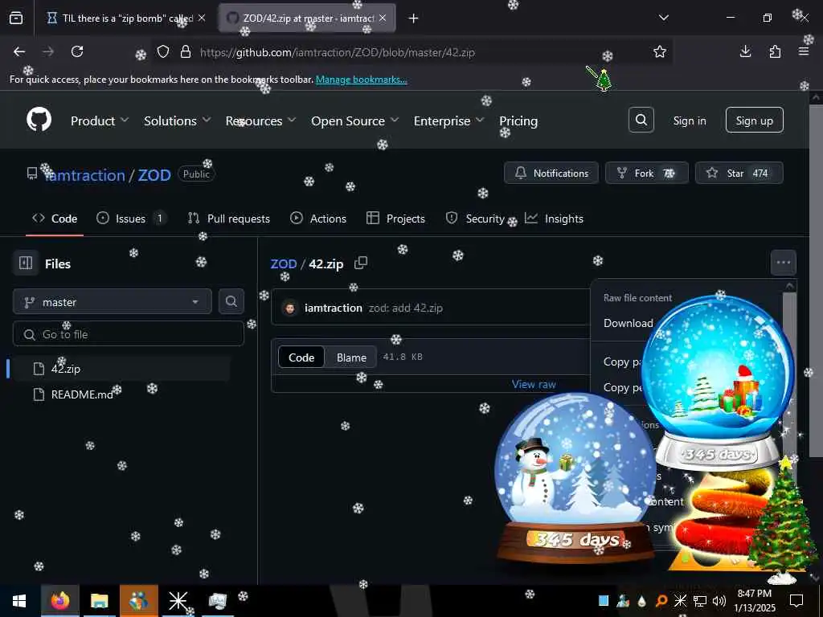Viewport: 823px width, 617px height.
Task: Collapse the Files tree side panel icon
Action: (26, 263)
